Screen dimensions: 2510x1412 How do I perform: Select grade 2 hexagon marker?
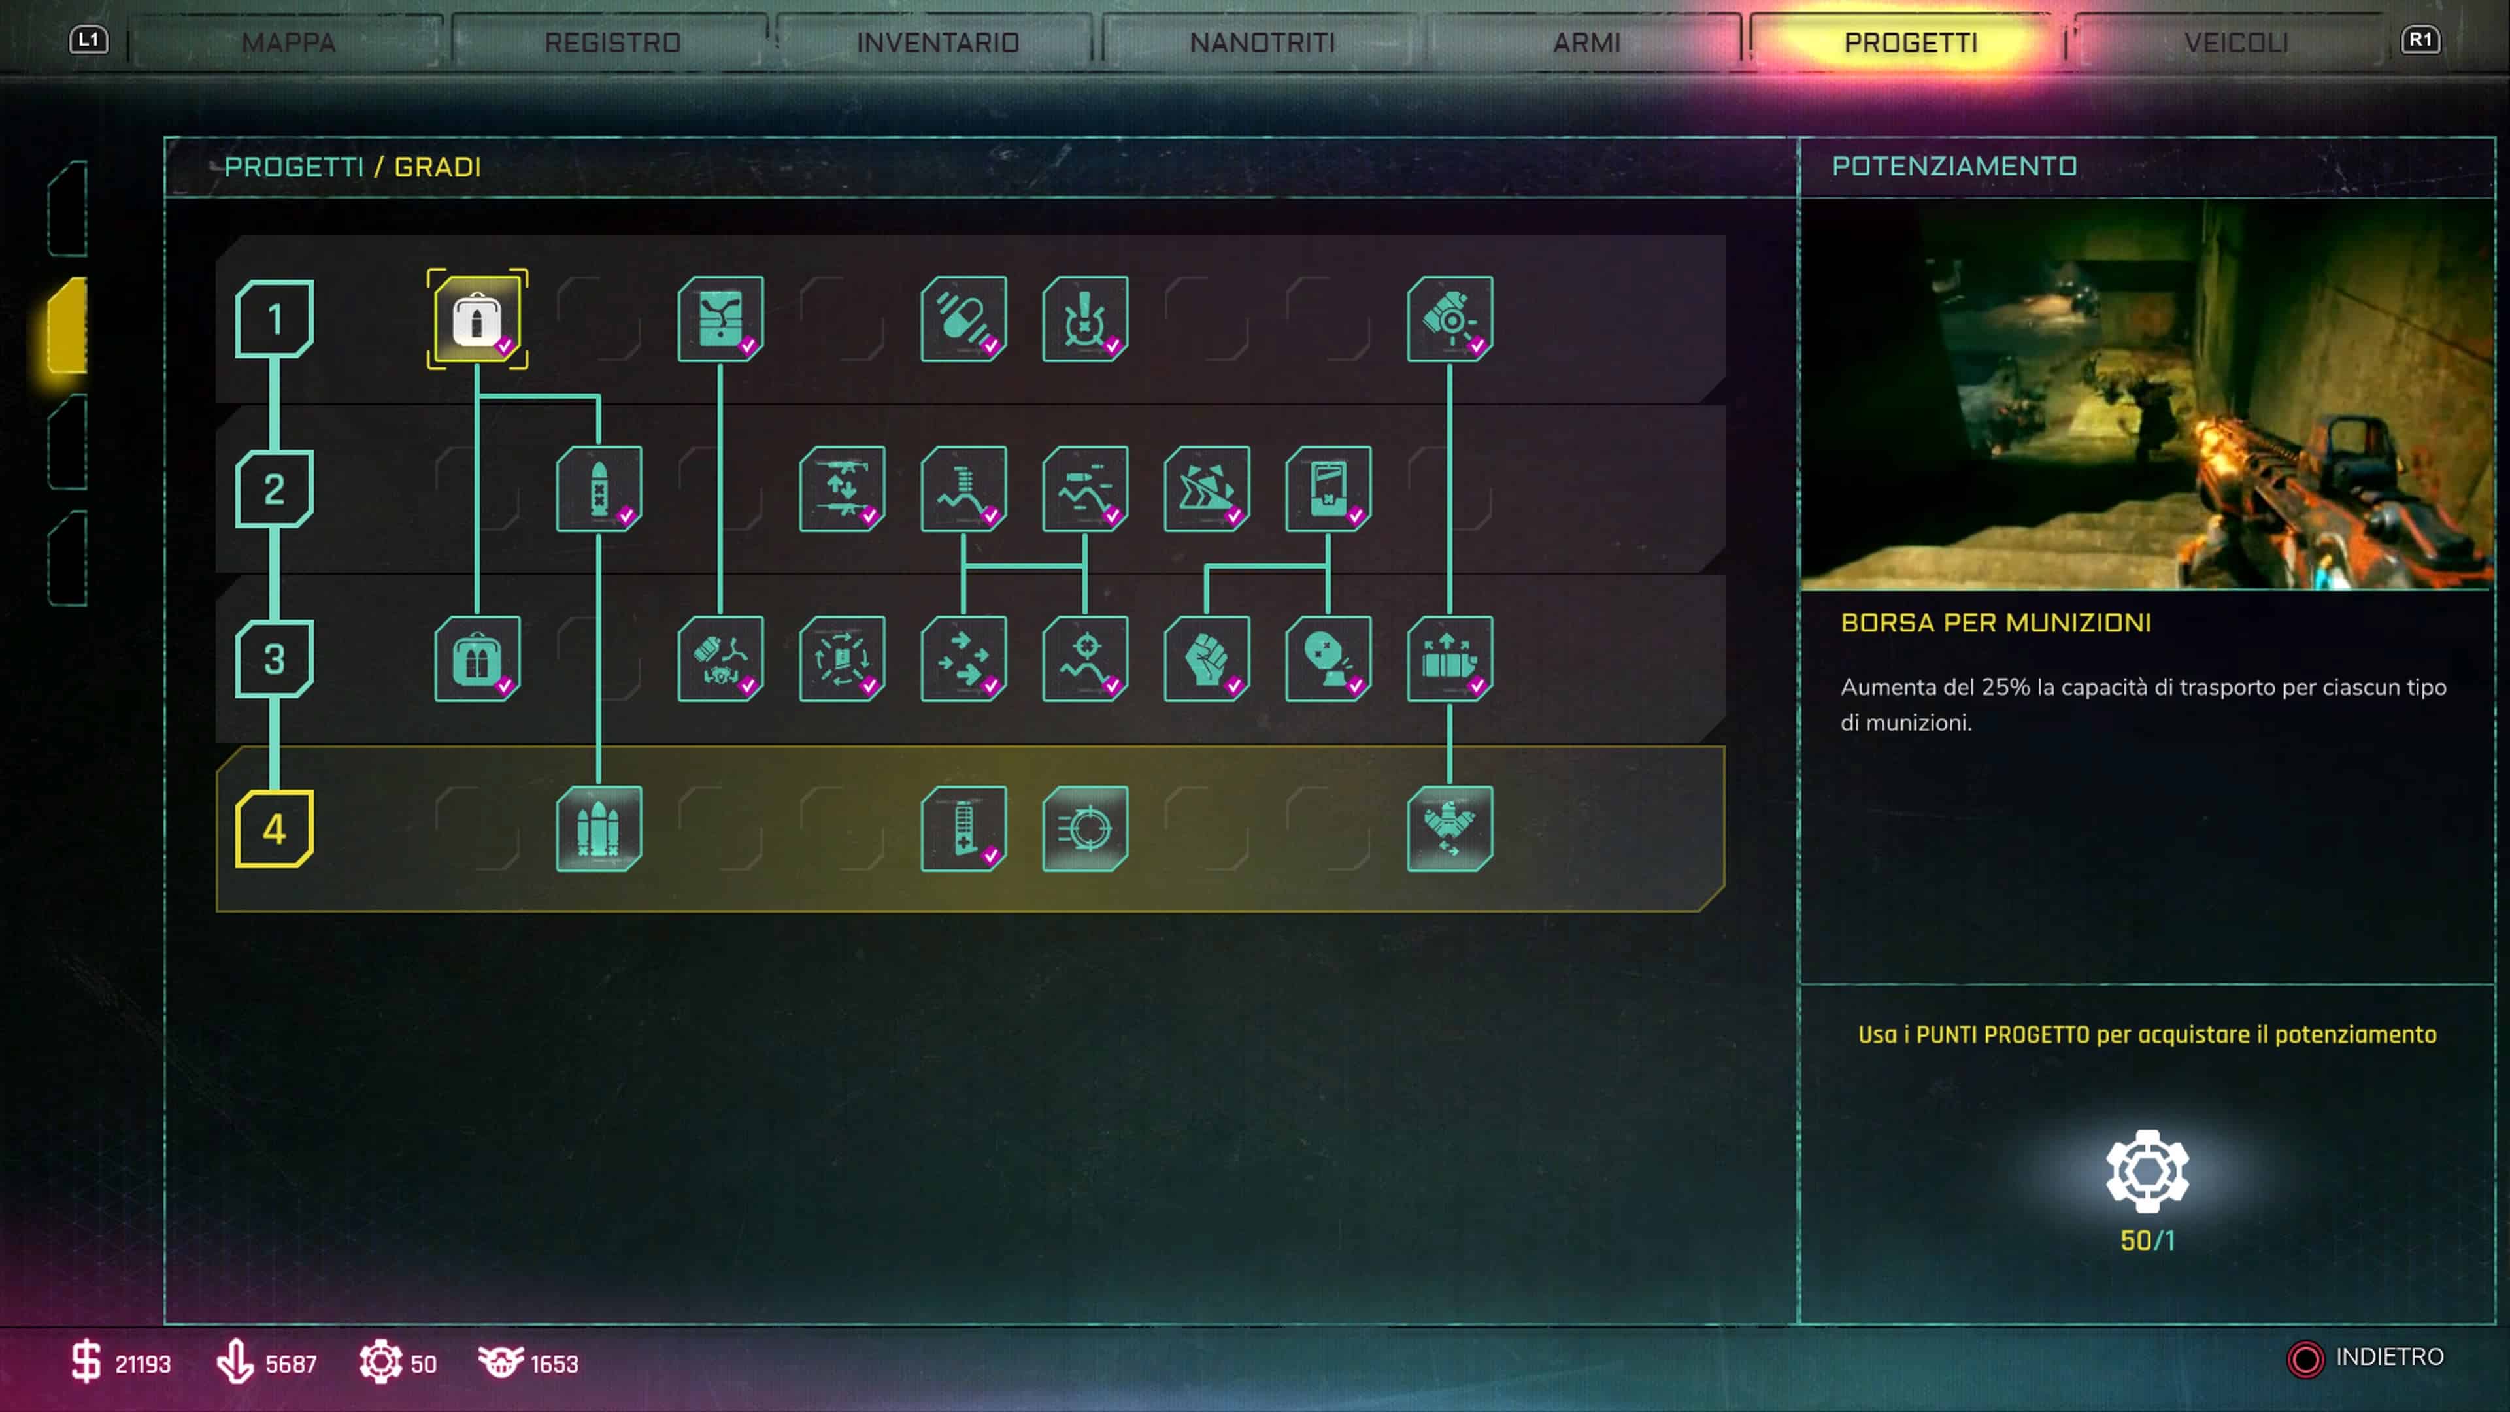275,489
